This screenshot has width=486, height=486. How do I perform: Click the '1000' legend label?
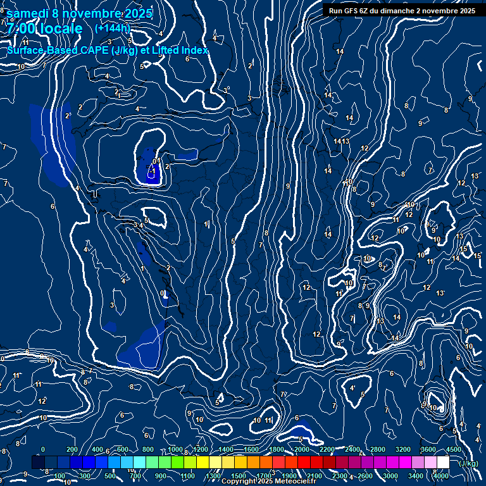point(175,449)
